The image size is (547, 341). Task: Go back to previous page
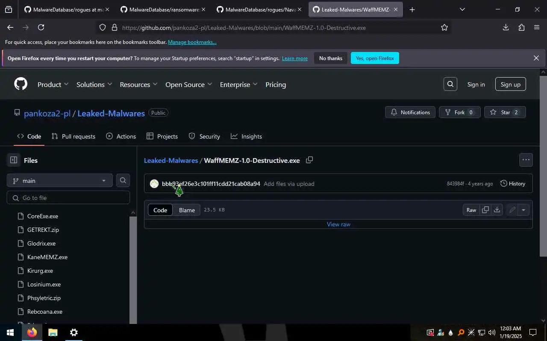click(10, 27)
